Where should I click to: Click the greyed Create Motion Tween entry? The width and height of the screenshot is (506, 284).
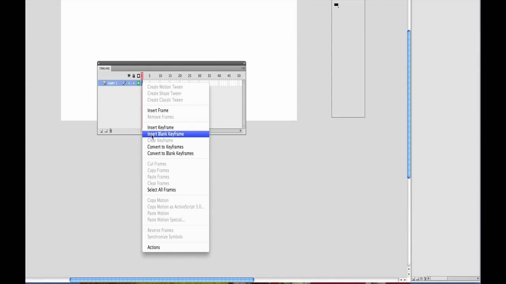[165, 87]
